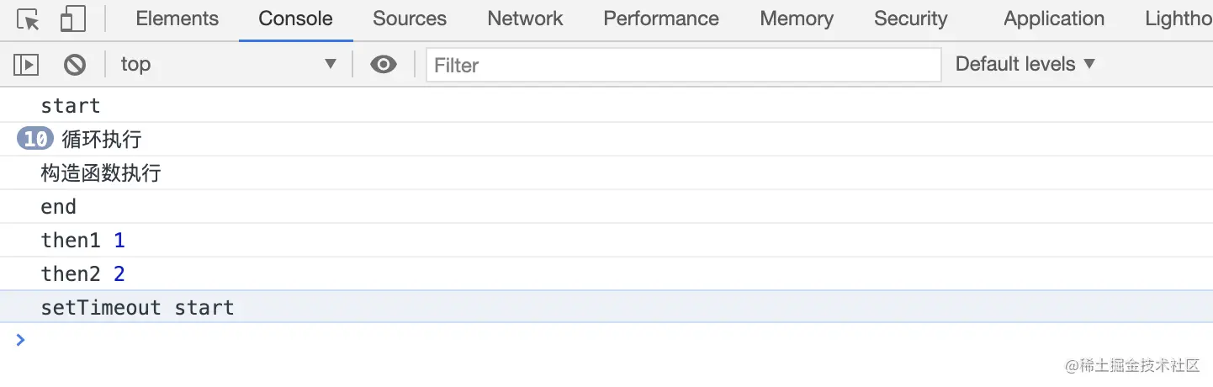Switch to the Network tab
Viewport: 1213px width, 387px height.
[x=525, y=19]
